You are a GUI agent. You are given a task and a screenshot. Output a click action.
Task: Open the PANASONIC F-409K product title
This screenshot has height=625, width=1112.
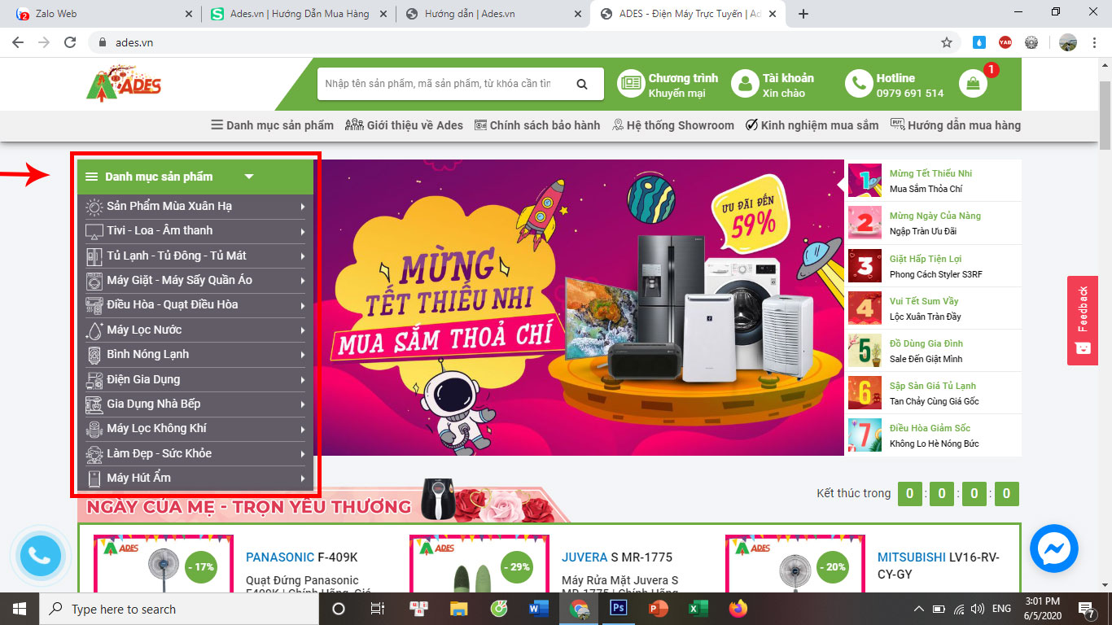(x=302, y=557)
